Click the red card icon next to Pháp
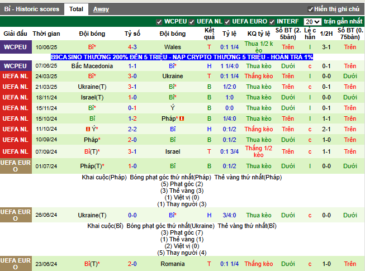 click(x=182, y=118)
